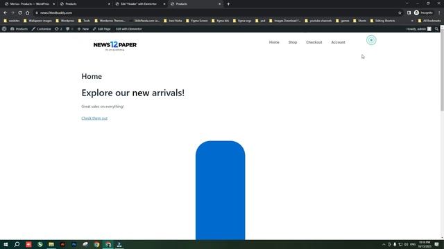444x249 pixels.
Task: Open the Tools bookmark folder
Action: [x=84, y=21]
